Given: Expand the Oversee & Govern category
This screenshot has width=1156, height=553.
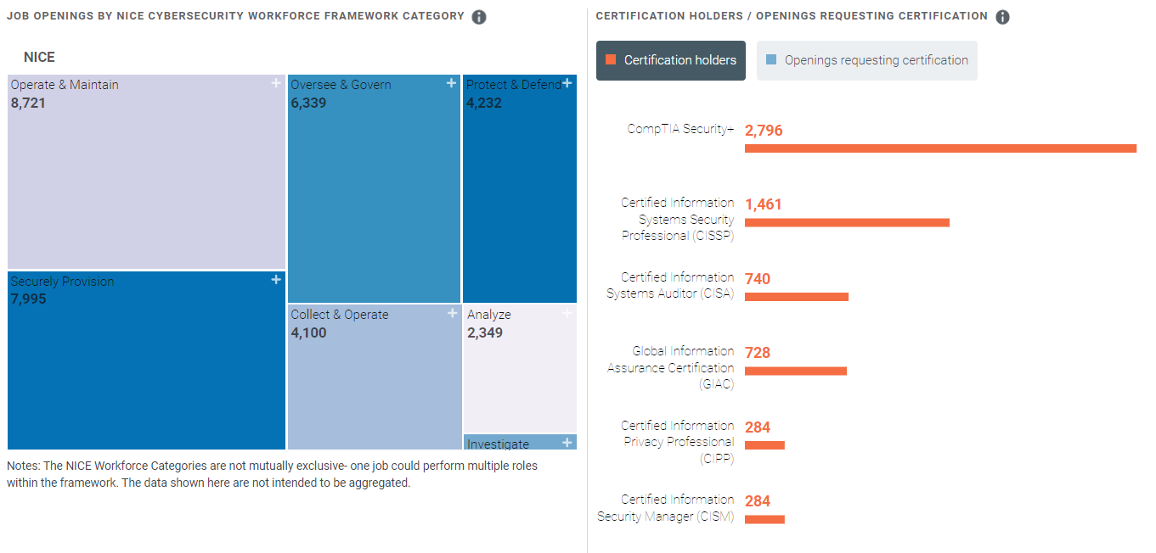Looking at the screenshot, I should point(451,83).
